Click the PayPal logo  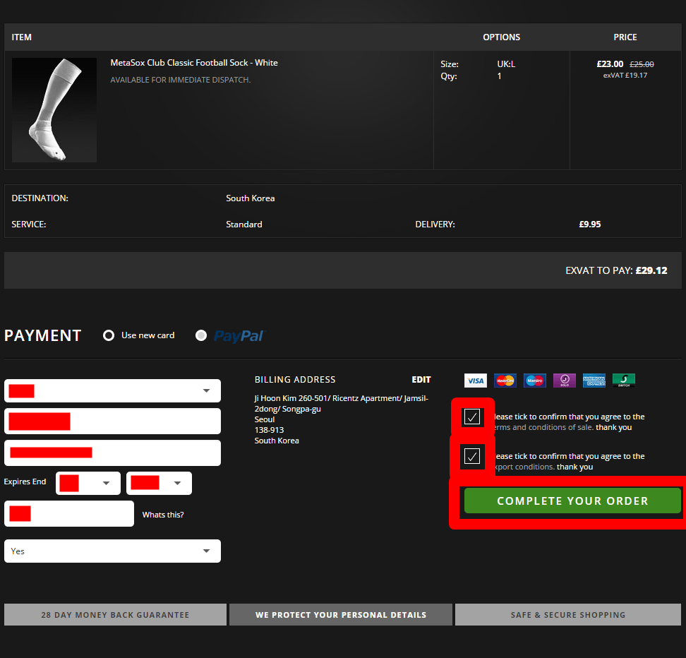point(239,336)
